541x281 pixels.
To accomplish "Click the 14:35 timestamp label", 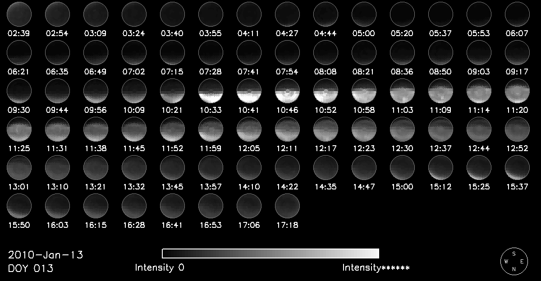I will click(x=326, y=186).
